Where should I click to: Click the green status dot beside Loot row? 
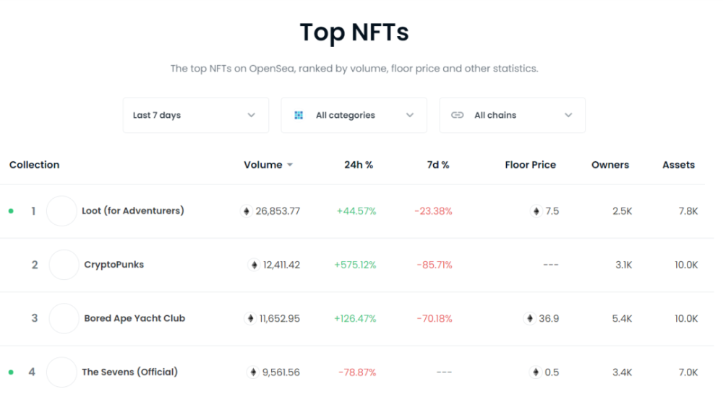11,211
